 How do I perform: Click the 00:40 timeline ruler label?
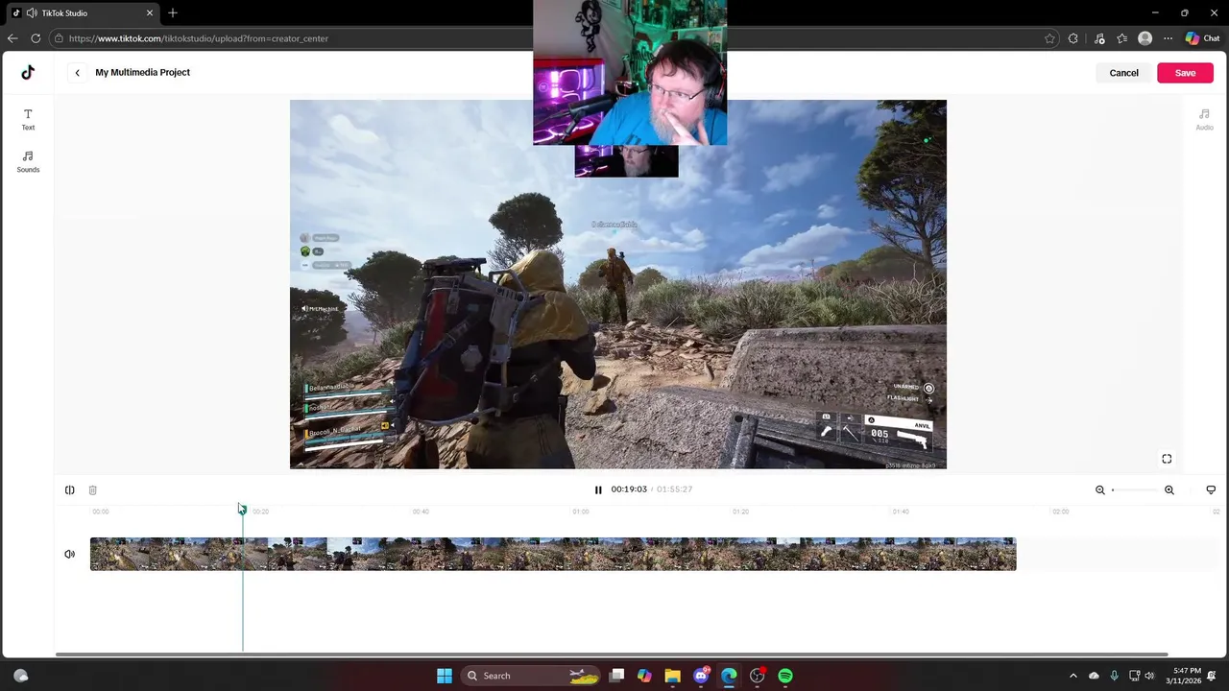421,512
